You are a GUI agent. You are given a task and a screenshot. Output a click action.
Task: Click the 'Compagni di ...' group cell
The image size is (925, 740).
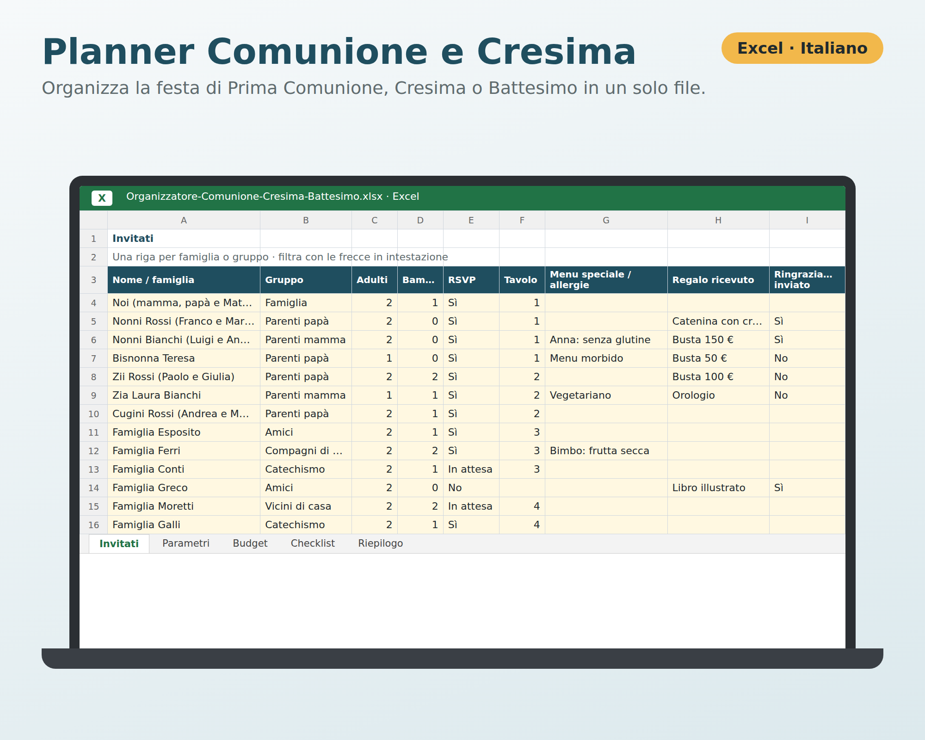(x=306, y=451)
